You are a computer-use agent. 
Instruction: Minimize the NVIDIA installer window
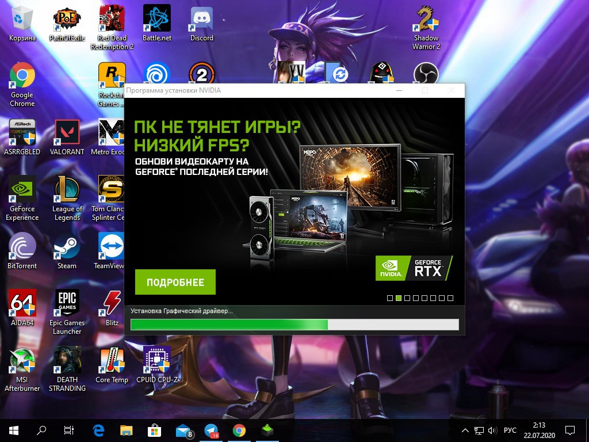[399, 90]
